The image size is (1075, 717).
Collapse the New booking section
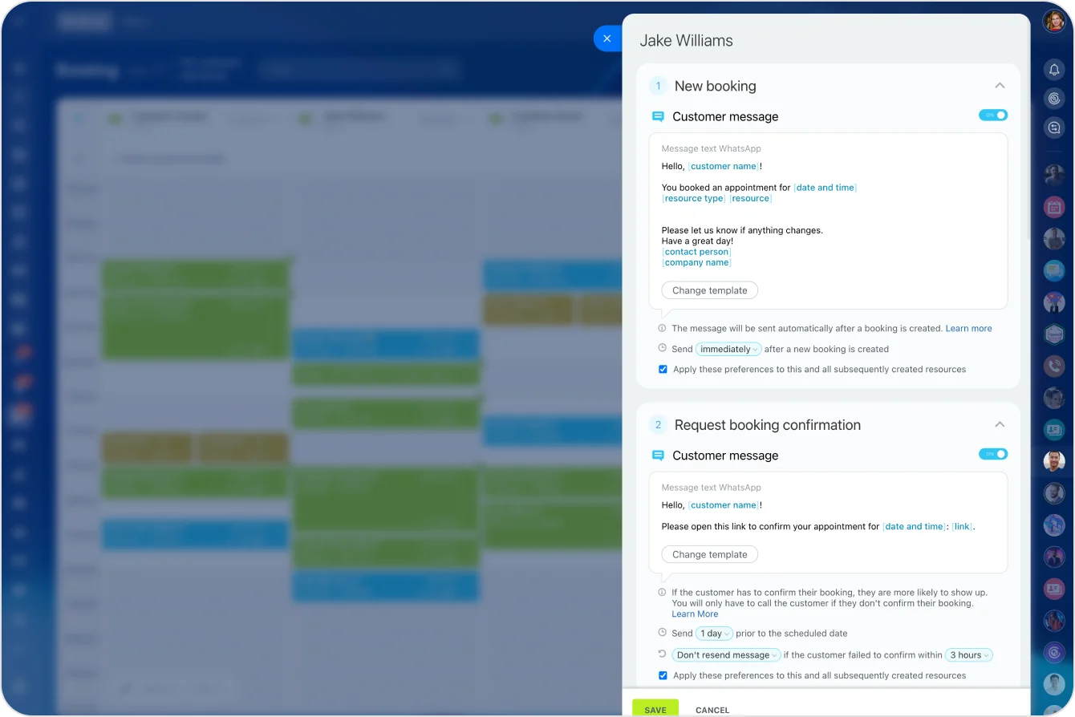coord(1000,86)
